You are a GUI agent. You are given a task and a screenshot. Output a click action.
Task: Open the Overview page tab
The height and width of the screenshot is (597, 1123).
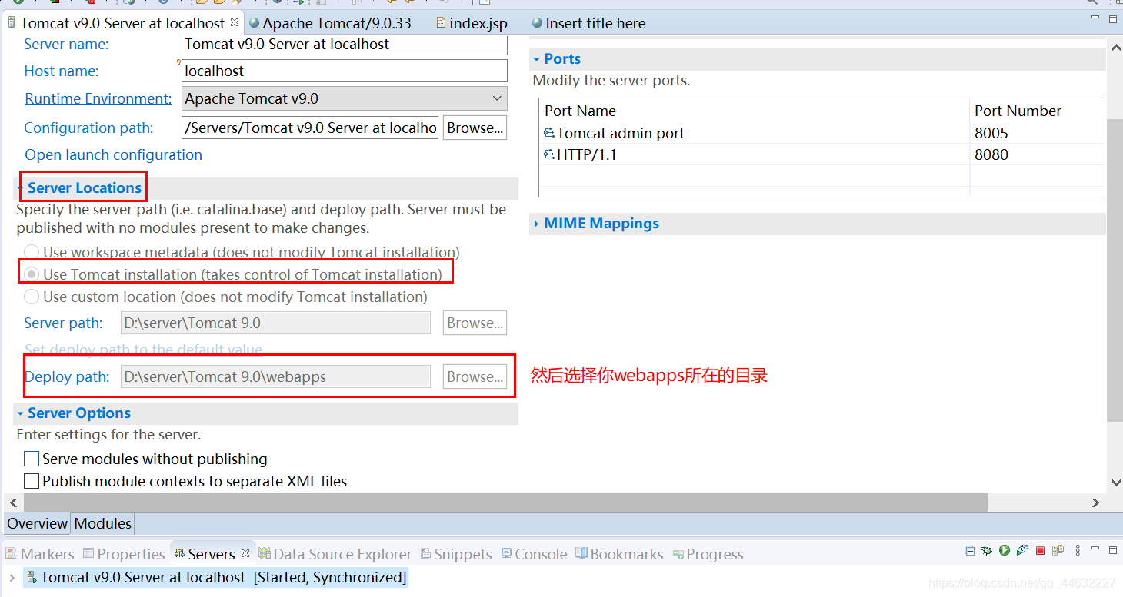tap(38, 523)
